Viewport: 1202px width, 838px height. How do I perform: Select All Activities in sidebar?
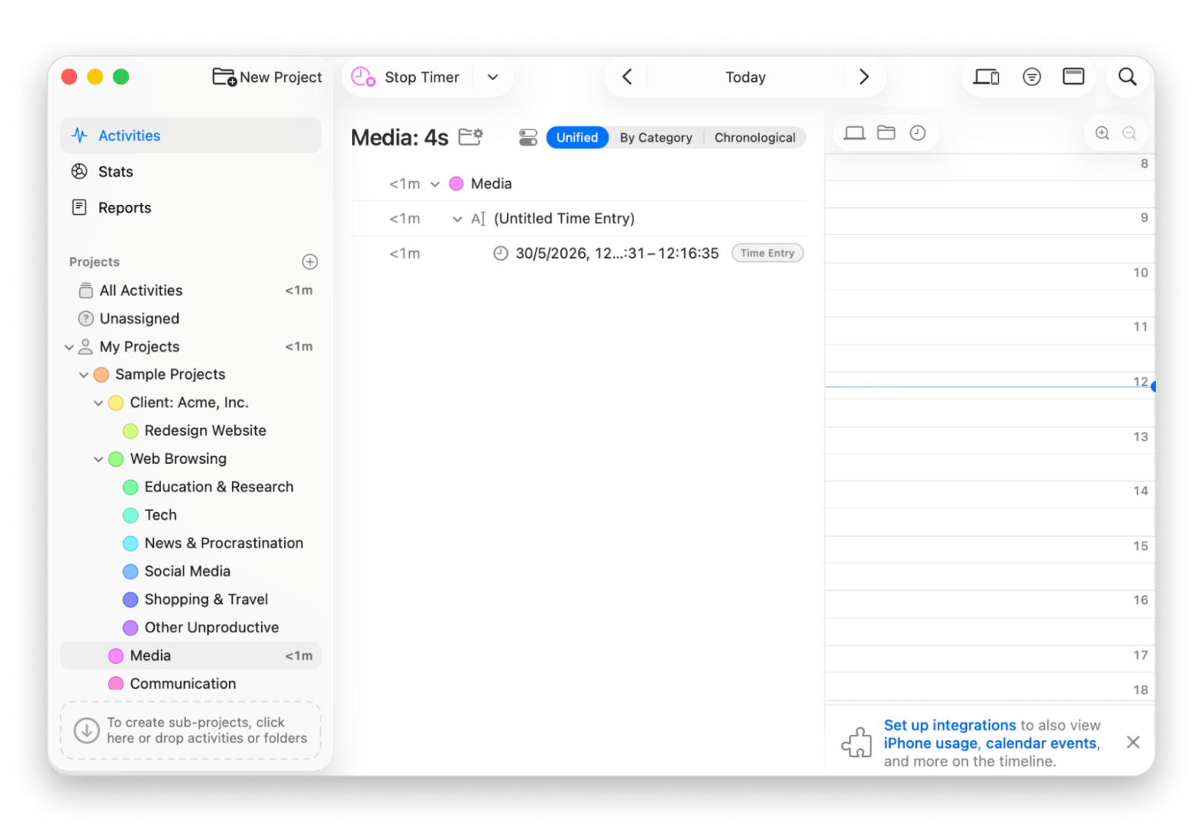tap(191, 290)
